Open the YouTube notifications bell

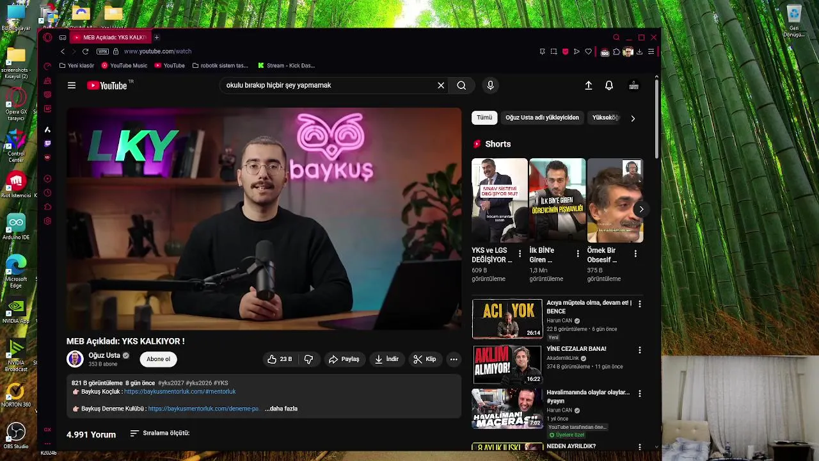click(609, 85)
